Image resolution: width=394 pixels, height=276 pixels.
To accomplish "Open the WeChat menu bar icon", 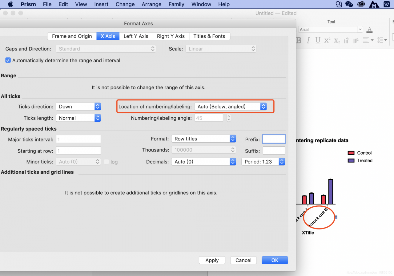I will click(x=349, y=4).
